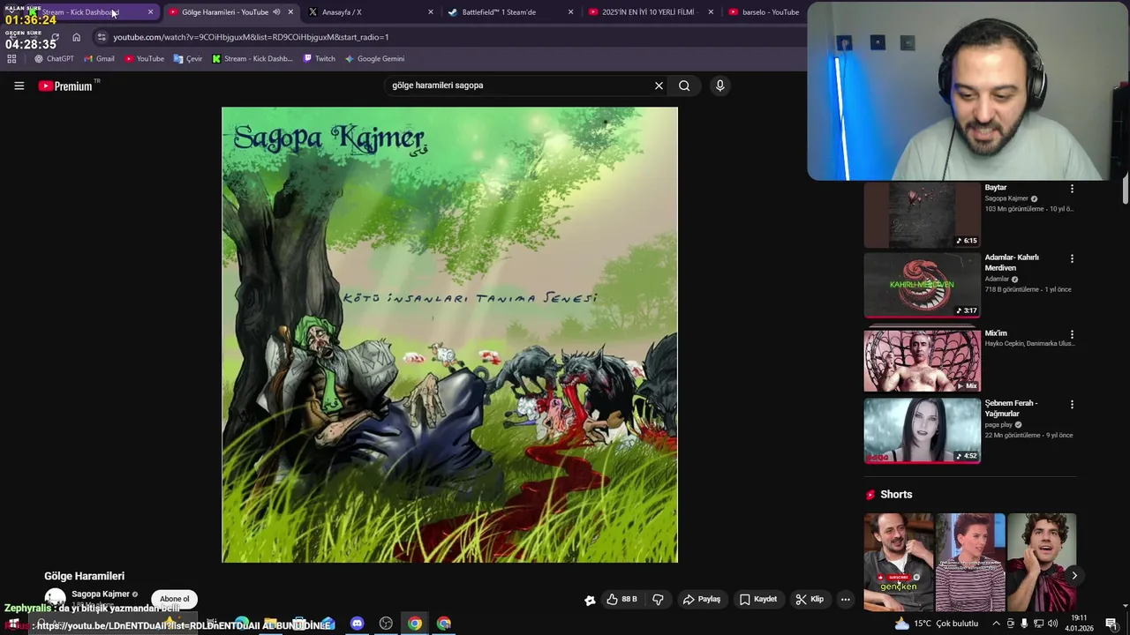
Task: Open Adamlar Kahırlı Merdiven video thumbnail
Action: tap(922, 285)
